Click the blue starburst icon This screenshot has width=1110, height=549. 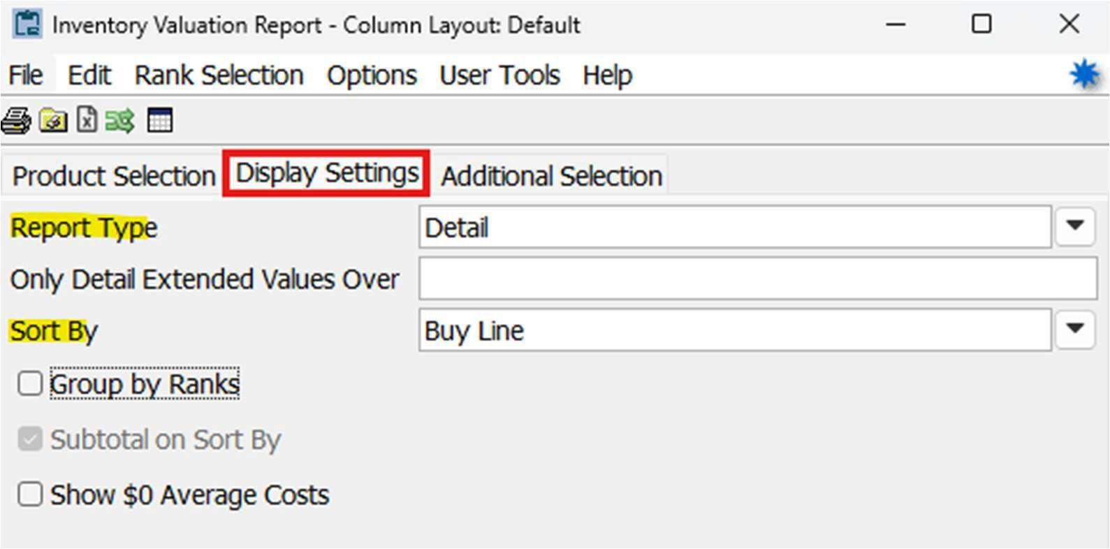pyautogui.click(x=1084, y=74)
